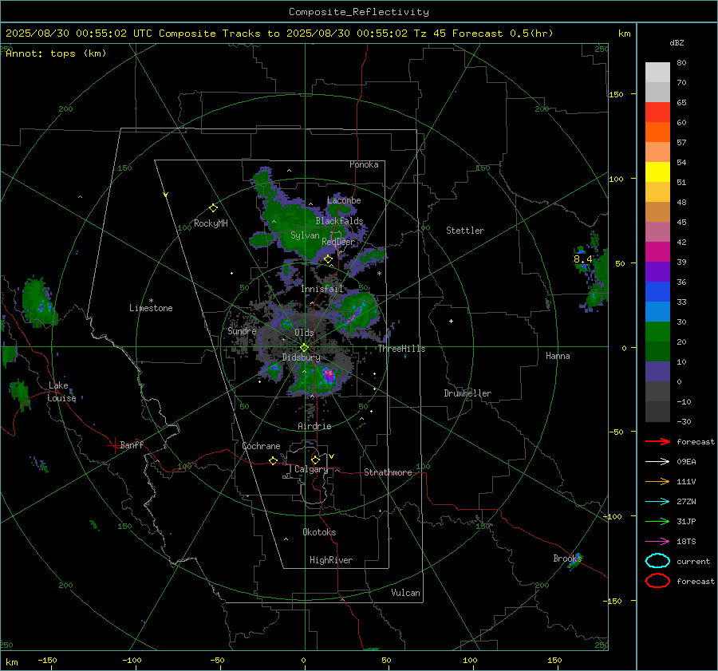Image resolution: width=718 pixels, height=671 pixels.
Task: Click the 33 dBZ blue swatch
Action: pyautogui.click(x=657, y=291)
